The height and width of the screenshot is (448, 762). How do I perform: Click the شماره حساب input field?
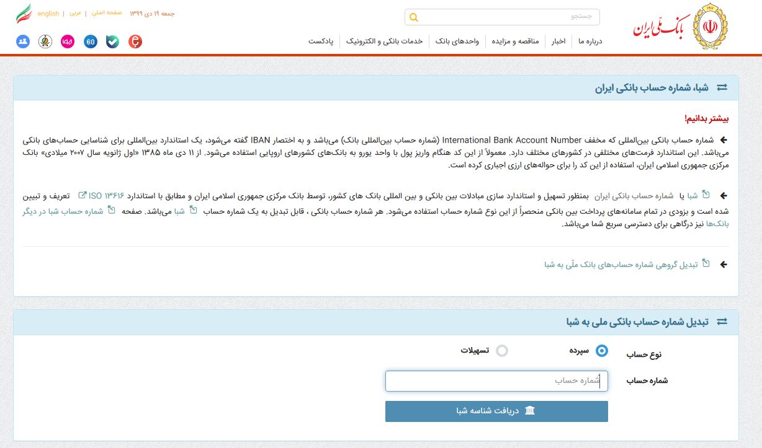coord(496,381)
